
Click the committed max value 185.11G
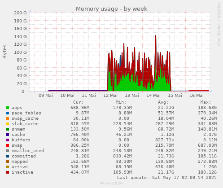(207, 156)
